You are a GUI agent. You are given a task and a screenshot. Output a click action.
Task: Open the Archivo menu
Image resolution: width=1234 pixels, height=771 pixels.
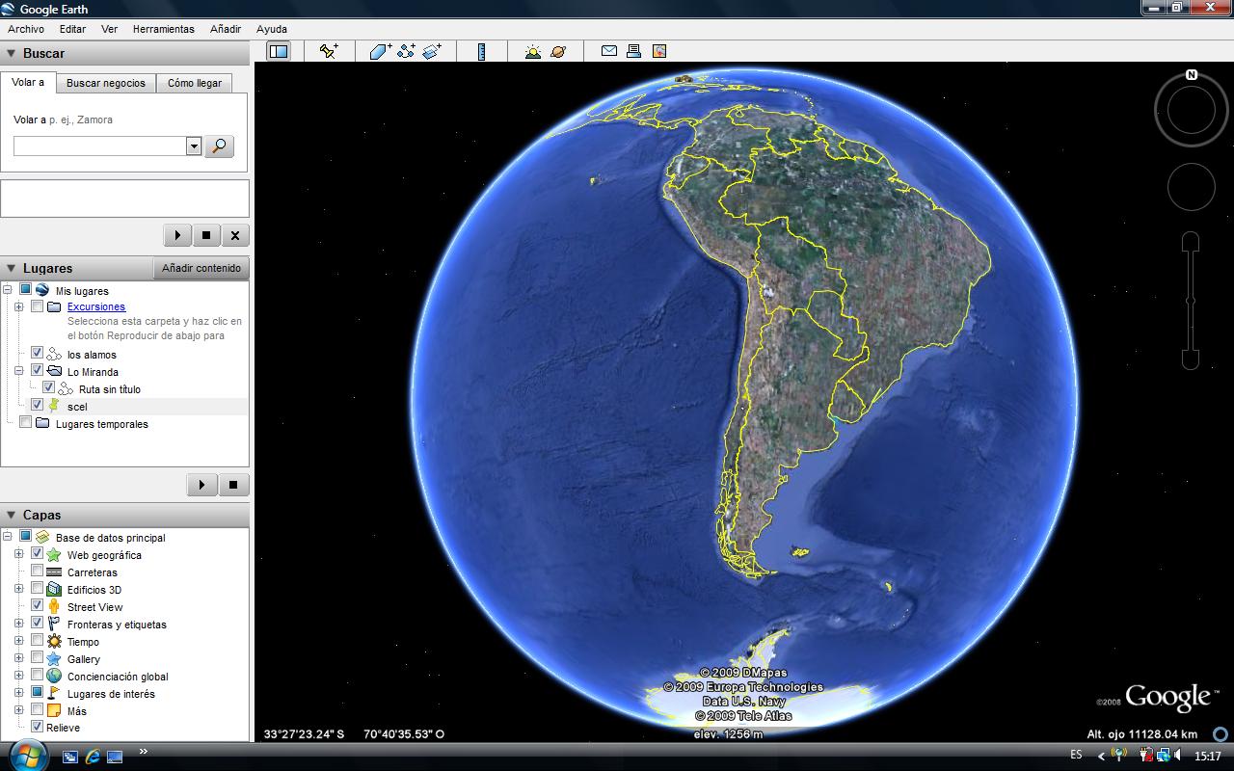pos(26,29)
